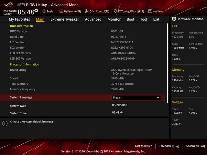
Task: Open Search on FAQ
Action: click(x=195, y=146)
